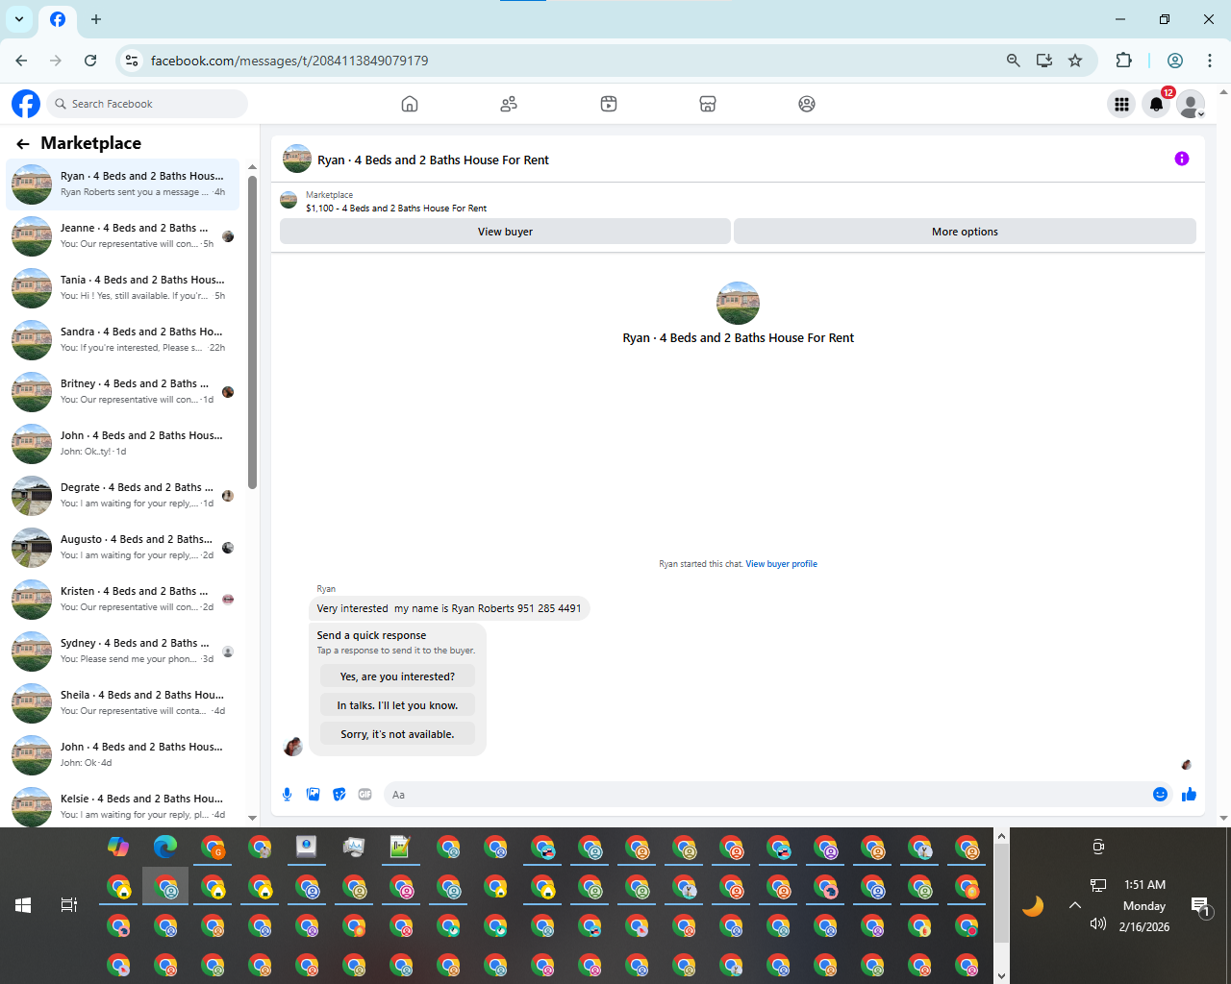Viewport: 1231px width, 984px height.
Task: Open Kristen conversation in chat list
Action: coord(123,599)
